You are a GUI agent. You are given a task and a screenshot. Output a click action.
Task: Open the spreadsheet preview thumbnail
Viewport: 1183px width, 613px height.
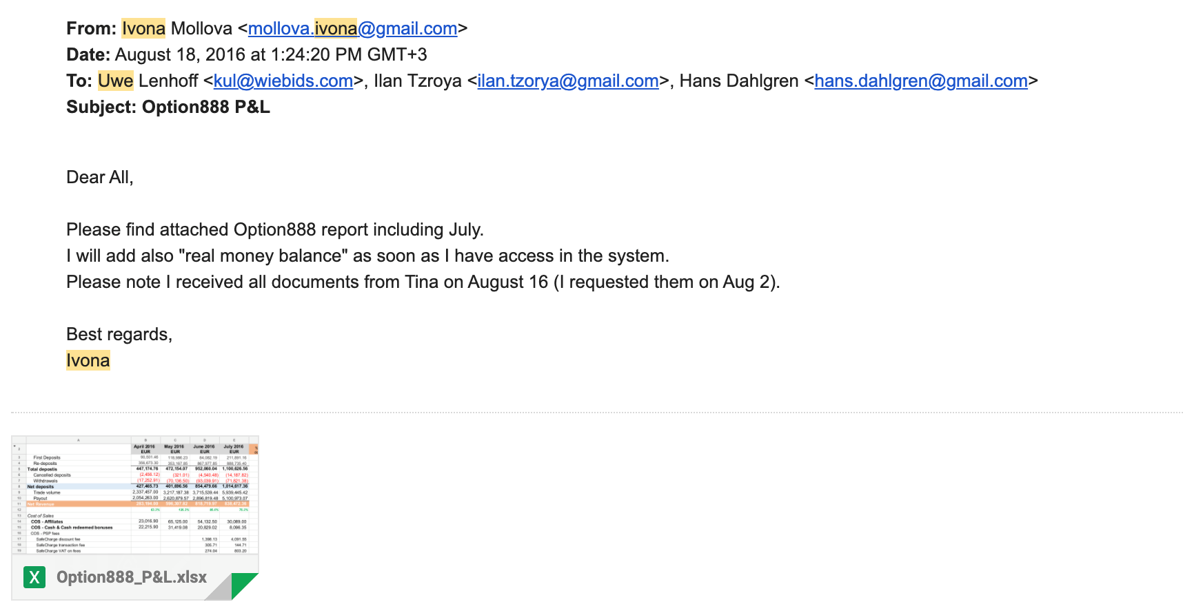[x=135, y=495]
